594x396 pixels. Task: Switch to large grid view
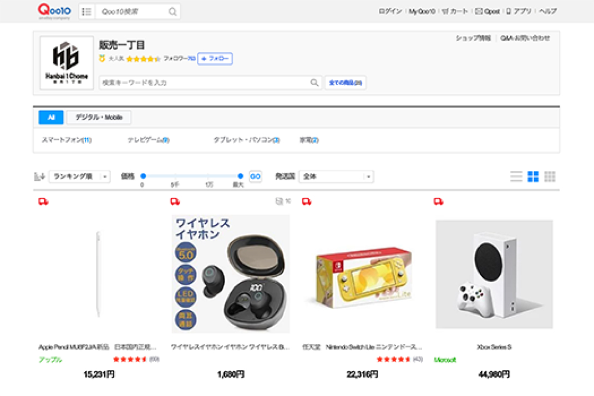click(x=533, y=176)
